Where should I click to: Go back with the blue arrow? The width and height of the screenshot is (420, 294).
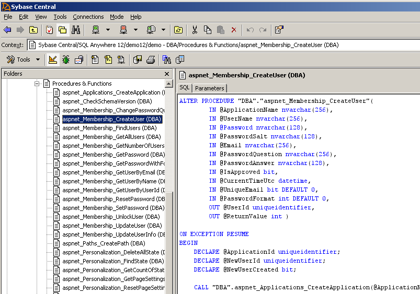coord(7,30)
